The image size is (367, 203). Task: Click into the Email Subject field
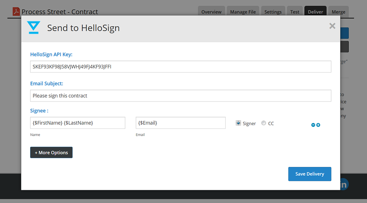coord(181,95)
